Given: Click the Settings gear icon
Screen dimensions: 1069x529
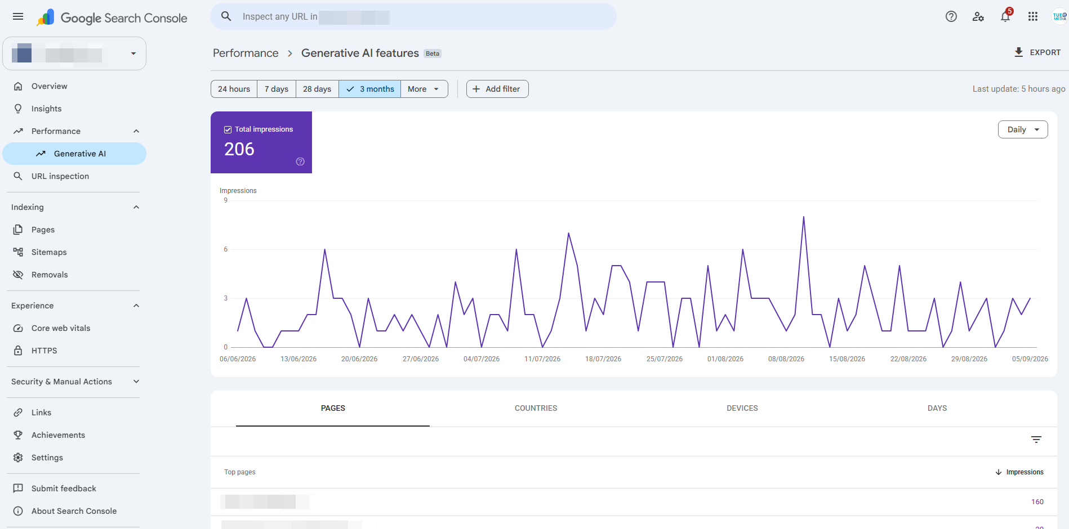Looking at the screenshot, I should pyautogui.click(x=18, y=458).
